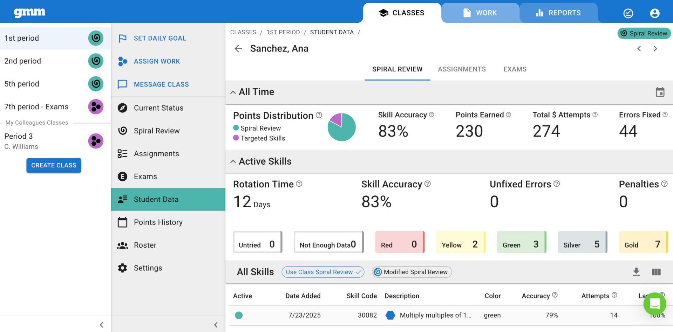Collapse the Active Skills section

(233, 162)
